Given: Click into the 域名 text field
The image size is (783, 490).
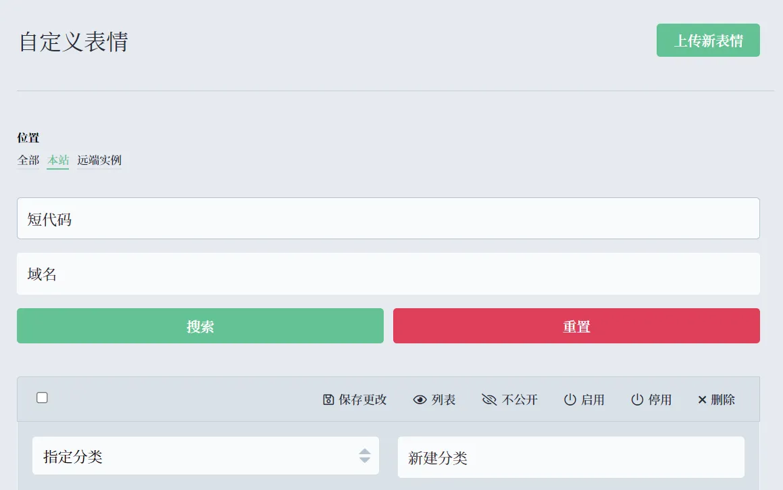Looking at the screenshot, I should 388,274.
